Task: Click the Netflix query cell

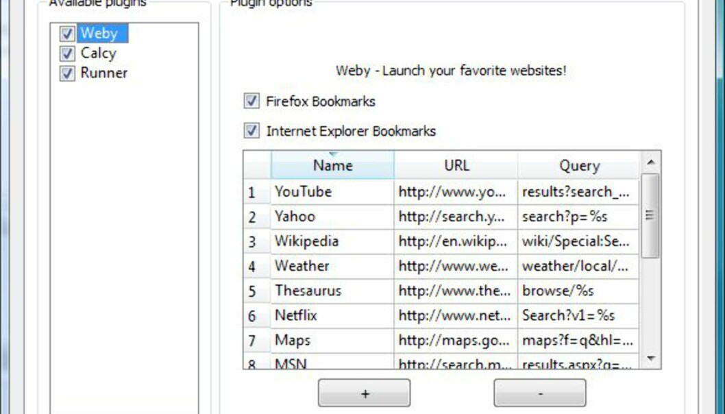Action: click(x=578, y=316)
